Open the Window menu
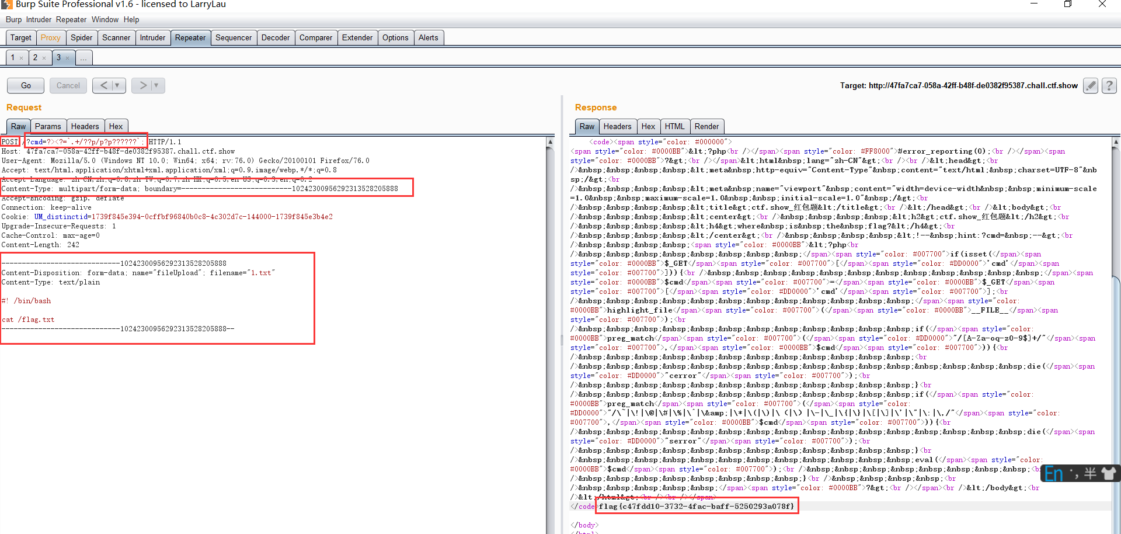The height and width of the screenshot is (534, 1121). point(105,19)
